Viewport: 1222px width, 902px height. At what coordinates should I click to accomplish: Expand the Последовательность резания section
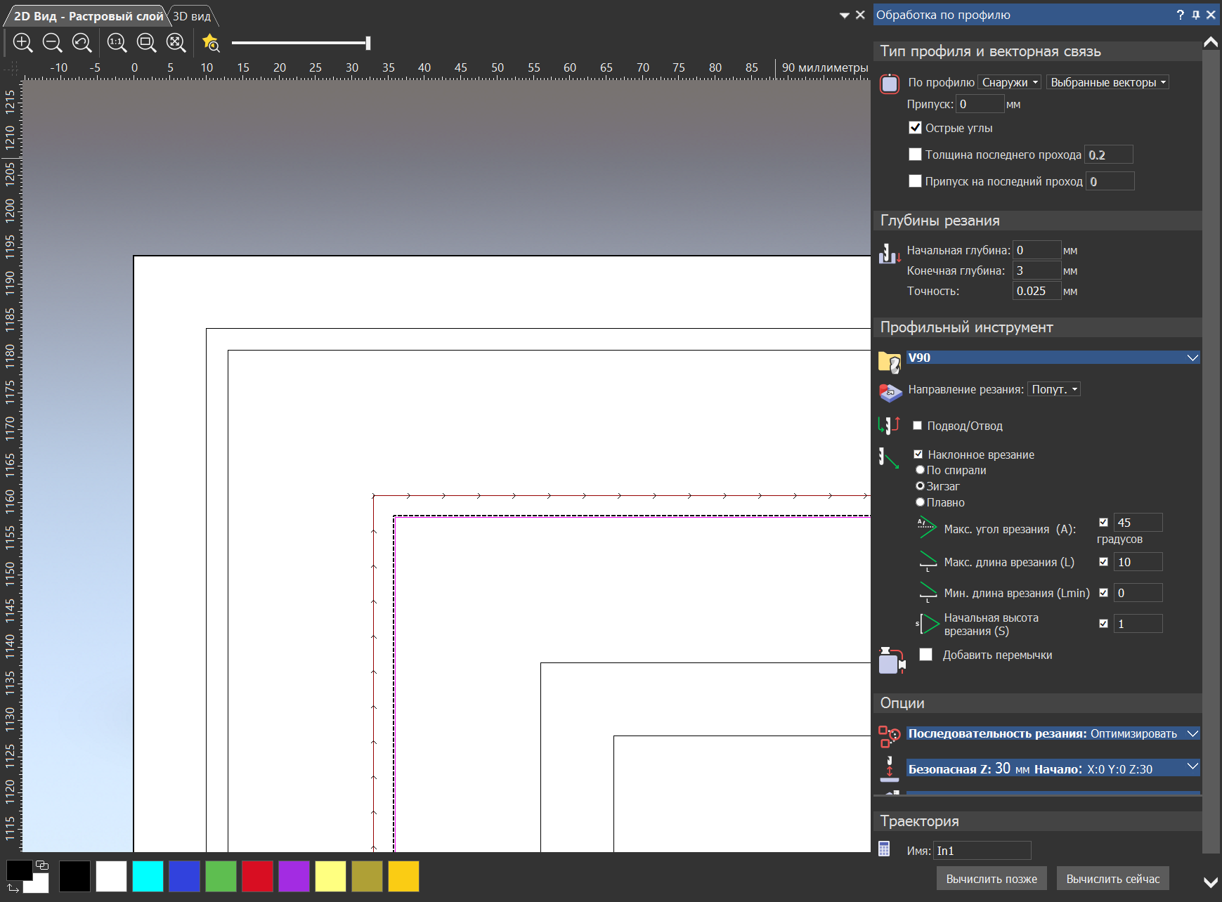click(x=1192, y=733)
